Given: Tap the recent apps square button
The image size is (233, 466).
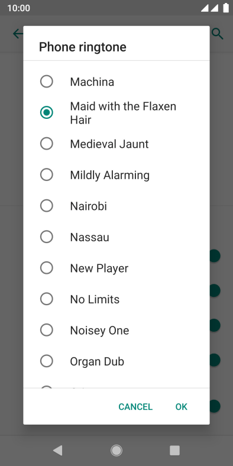Looking at the screenshot, I should tap(175, 451).
